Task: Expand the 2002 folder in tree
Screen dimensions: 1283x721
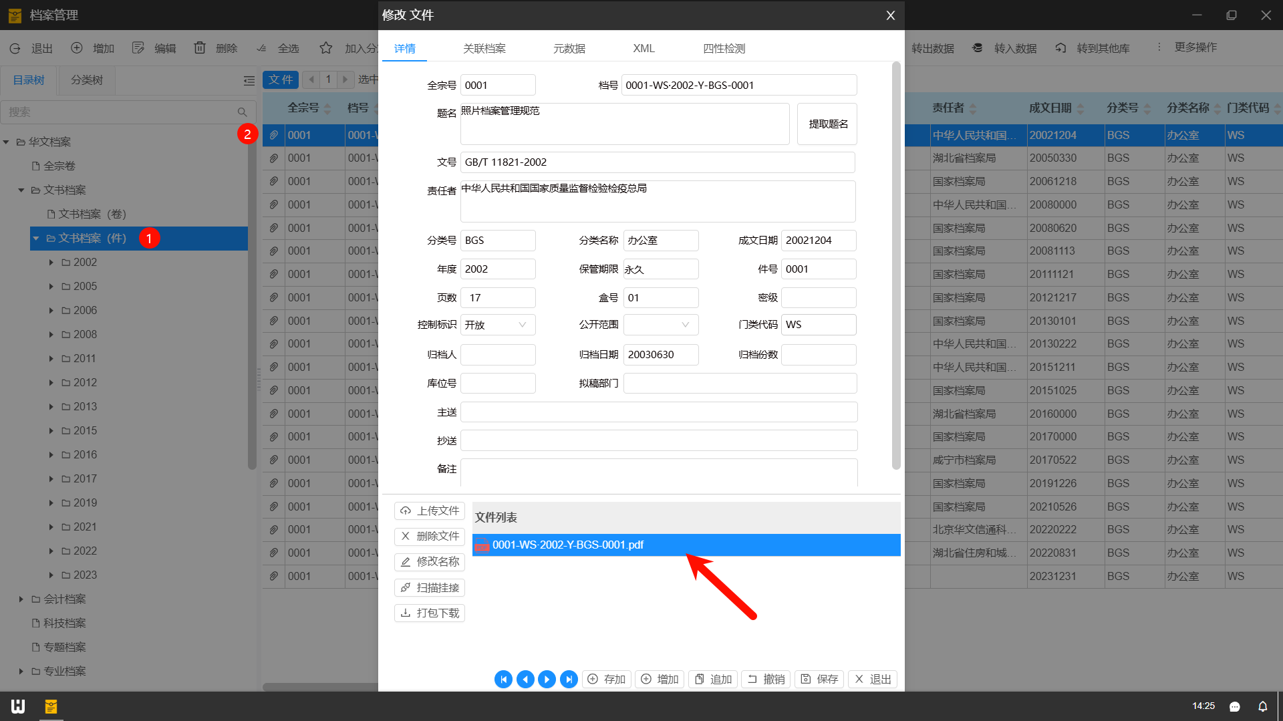Action: (51, 263)
